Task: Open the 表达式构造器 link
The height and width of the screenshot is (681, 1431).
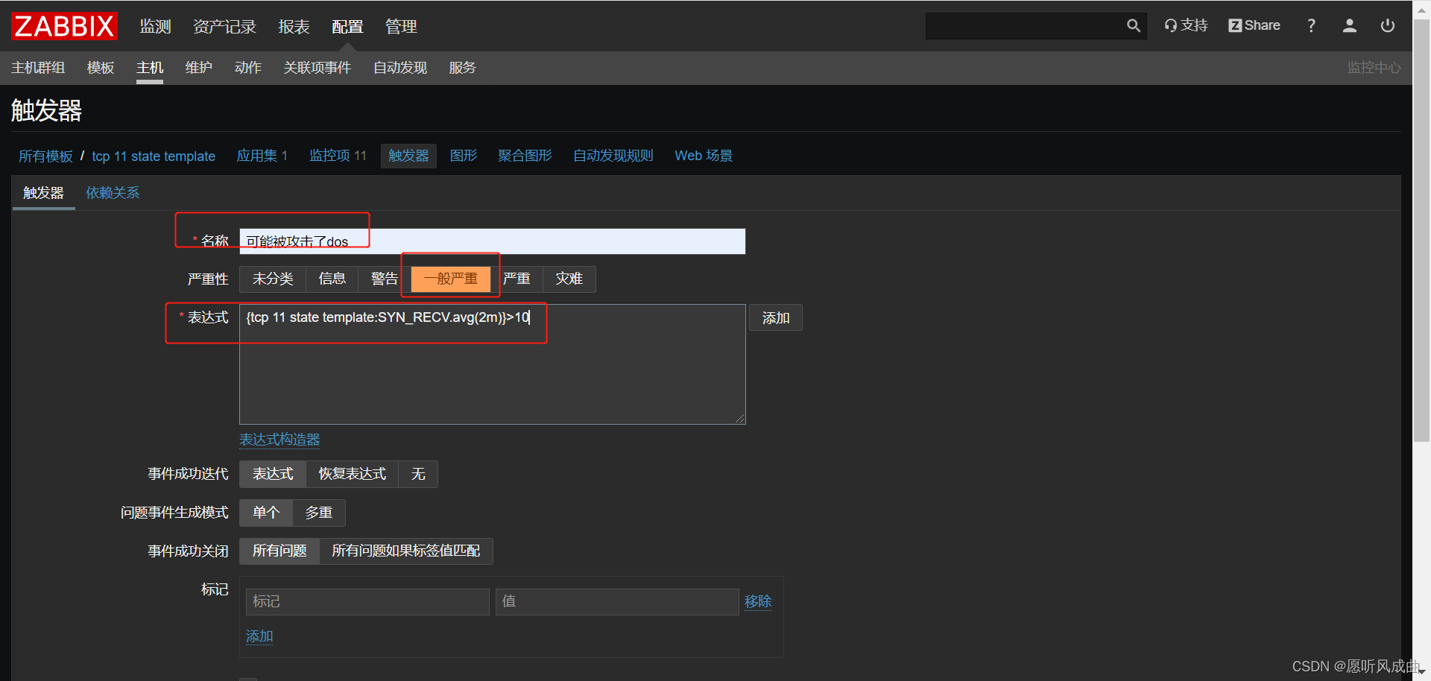Action: pyautogui.click(x=279, y=440)
